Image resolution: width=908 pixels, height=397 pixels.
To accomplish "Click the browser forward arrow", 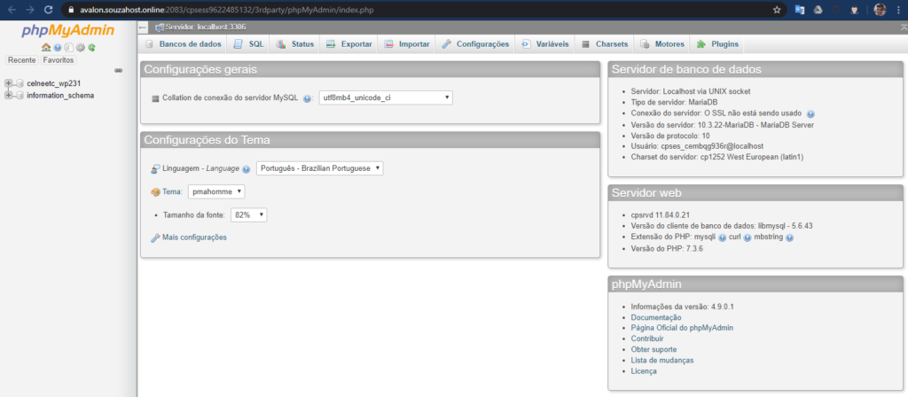I will pos(30,10).
